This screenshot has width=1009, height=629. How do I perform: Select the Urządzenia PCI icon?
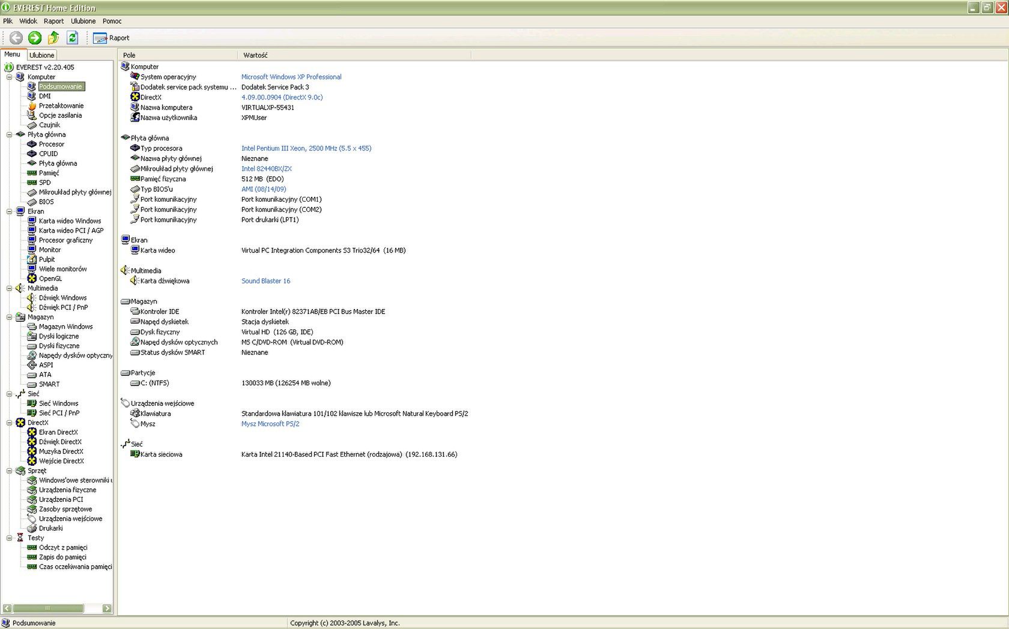tap(32, 499)
